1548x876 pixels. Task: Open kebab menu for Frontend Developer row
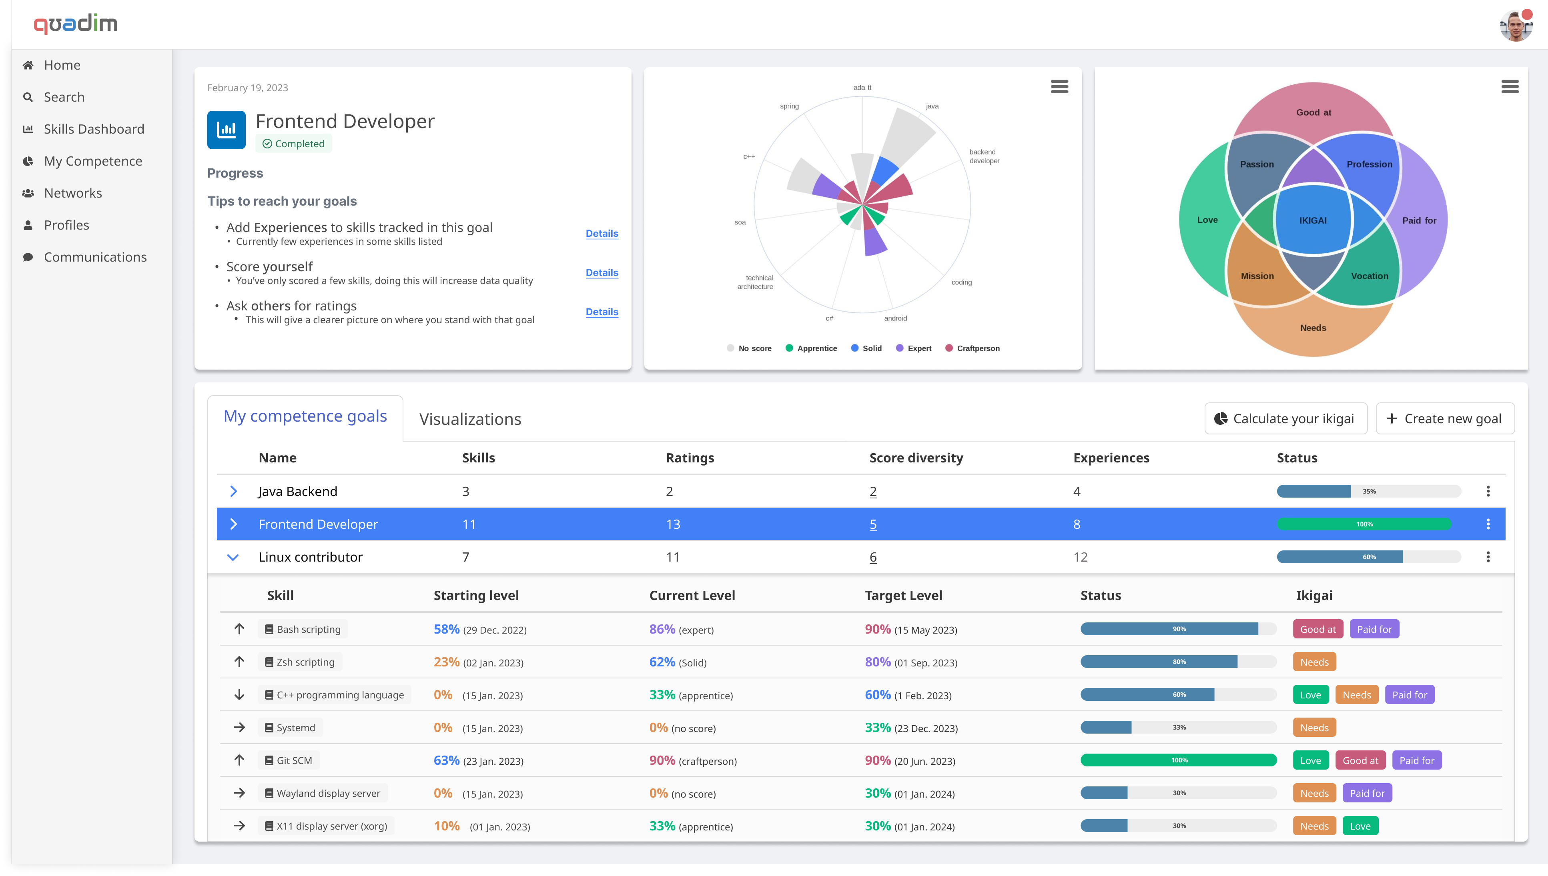point(1488,525)
